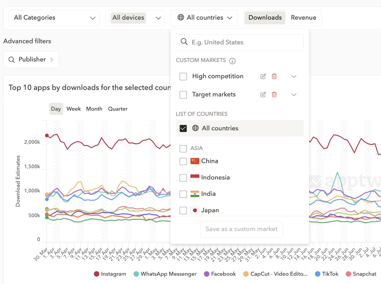Toggle Instagram series in chart legend
The image size is (381, 284).
tap(110, 274)
